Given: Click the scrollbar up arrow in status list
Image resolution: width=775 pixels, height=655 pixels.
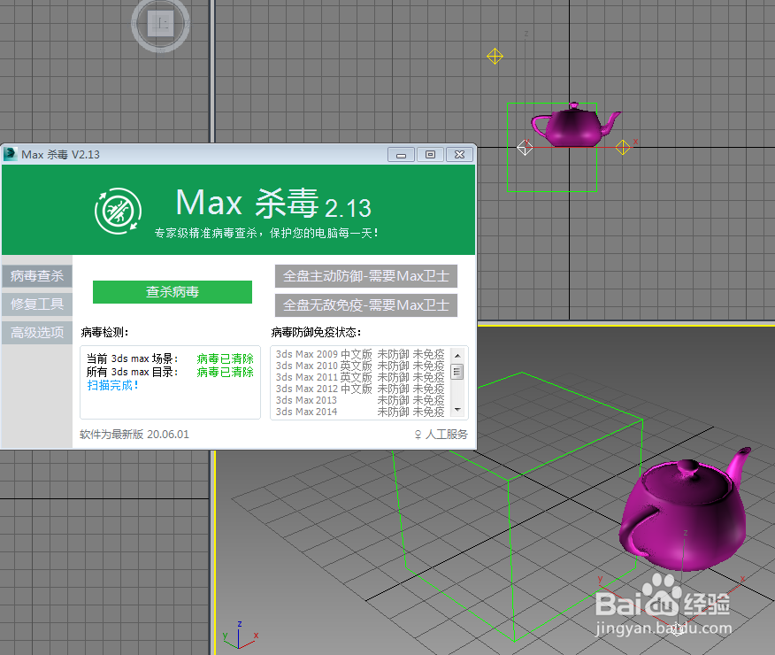Looking at the screenshot, I should pos(457,356).
